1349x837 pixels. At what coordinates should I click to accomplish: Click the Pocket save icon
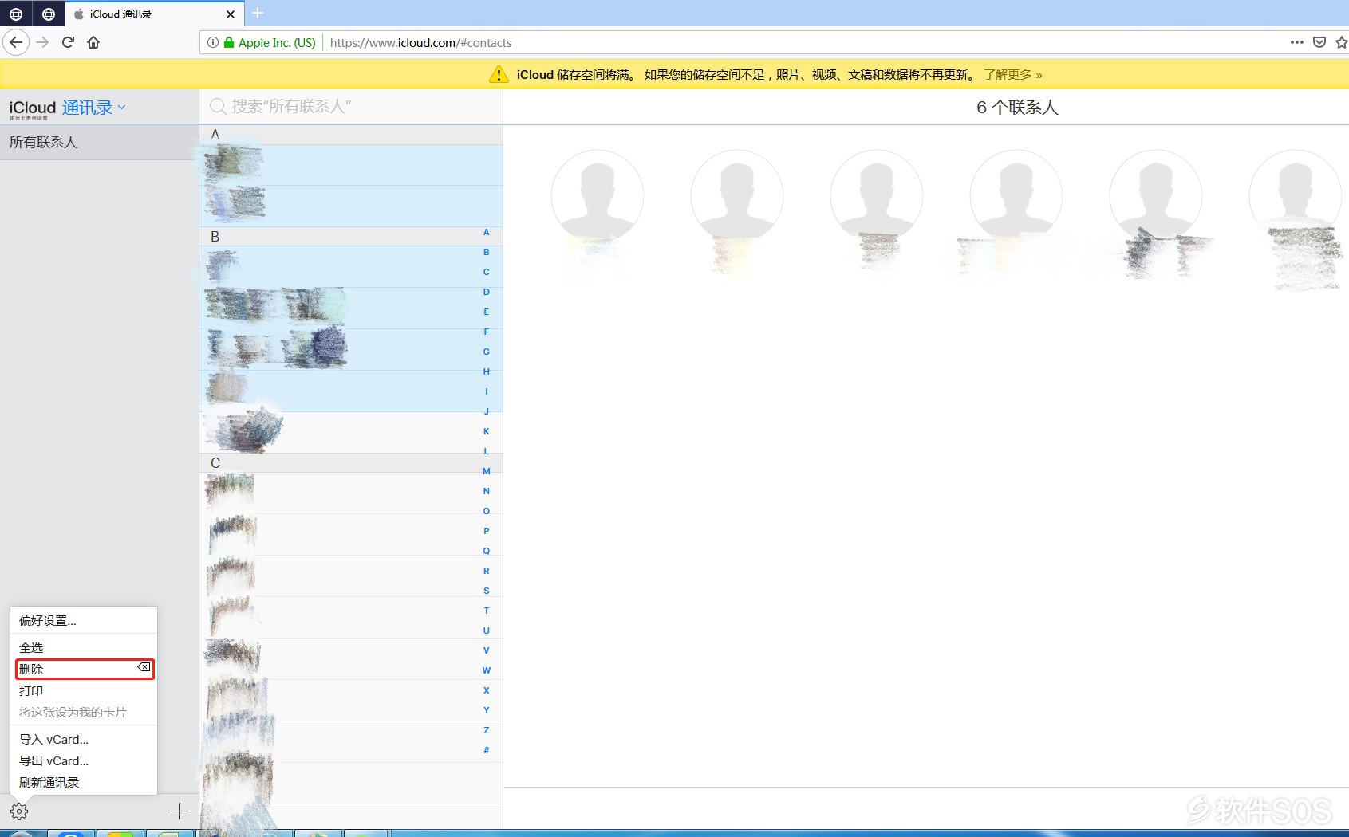[1319, 42]
